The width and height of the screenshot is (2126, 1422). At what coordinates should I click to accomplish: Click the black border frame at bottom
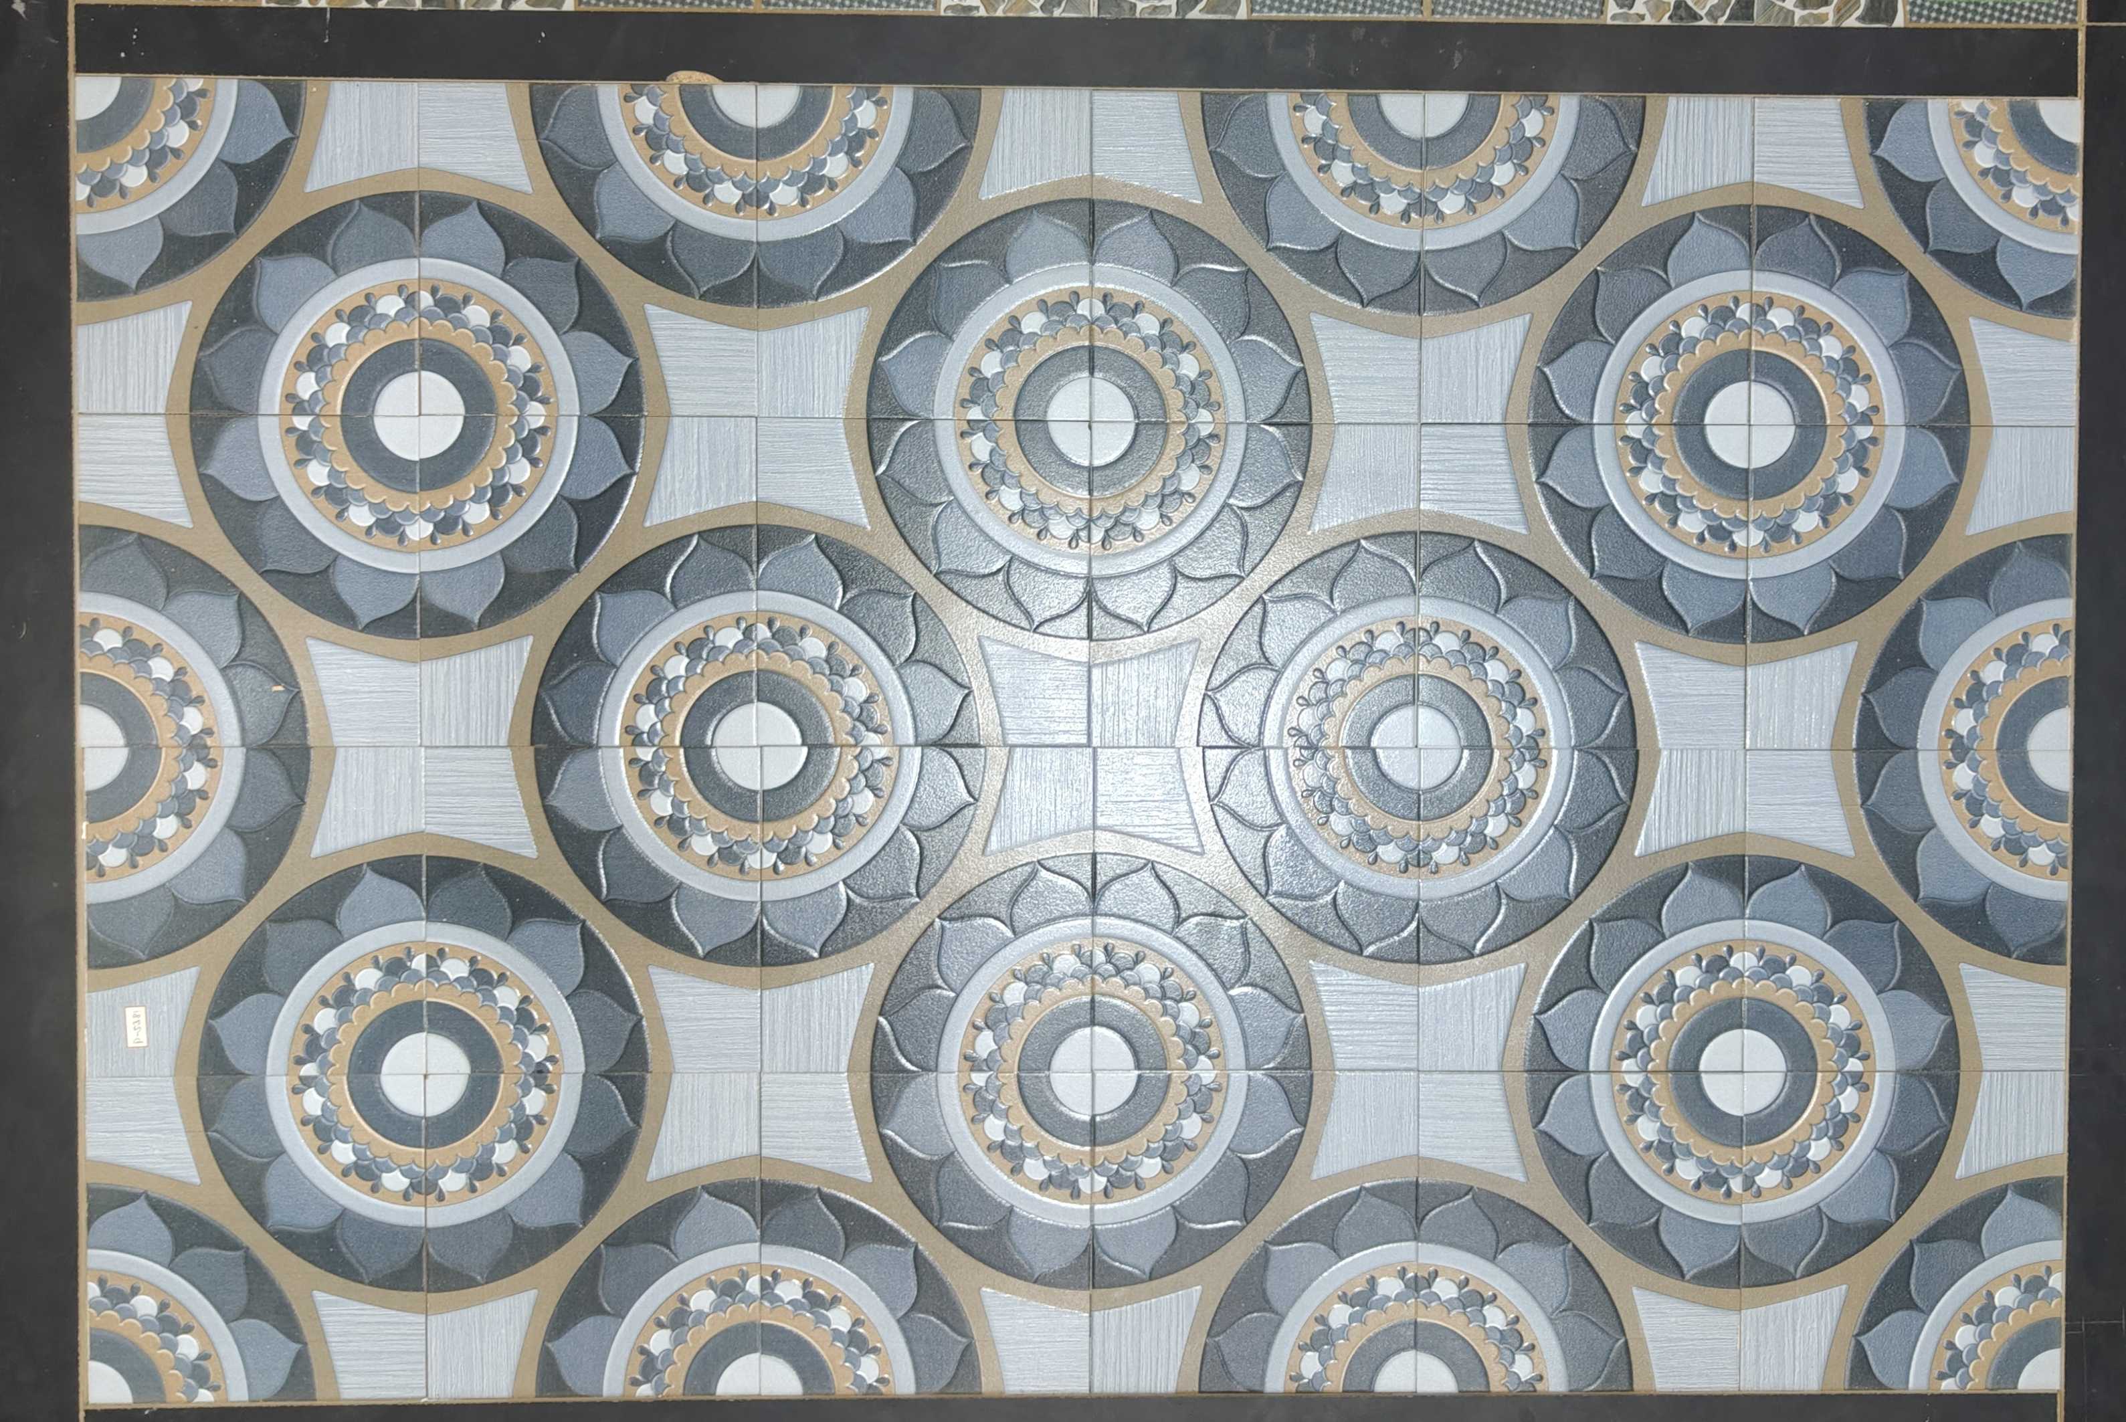pyautogui.click(x=1061, y=1410)
